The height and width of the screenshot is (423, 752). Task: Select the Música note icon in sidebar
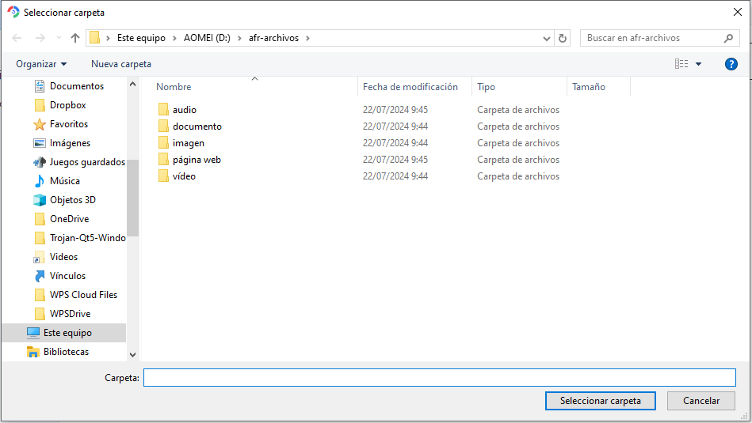[x=40, y=181]
